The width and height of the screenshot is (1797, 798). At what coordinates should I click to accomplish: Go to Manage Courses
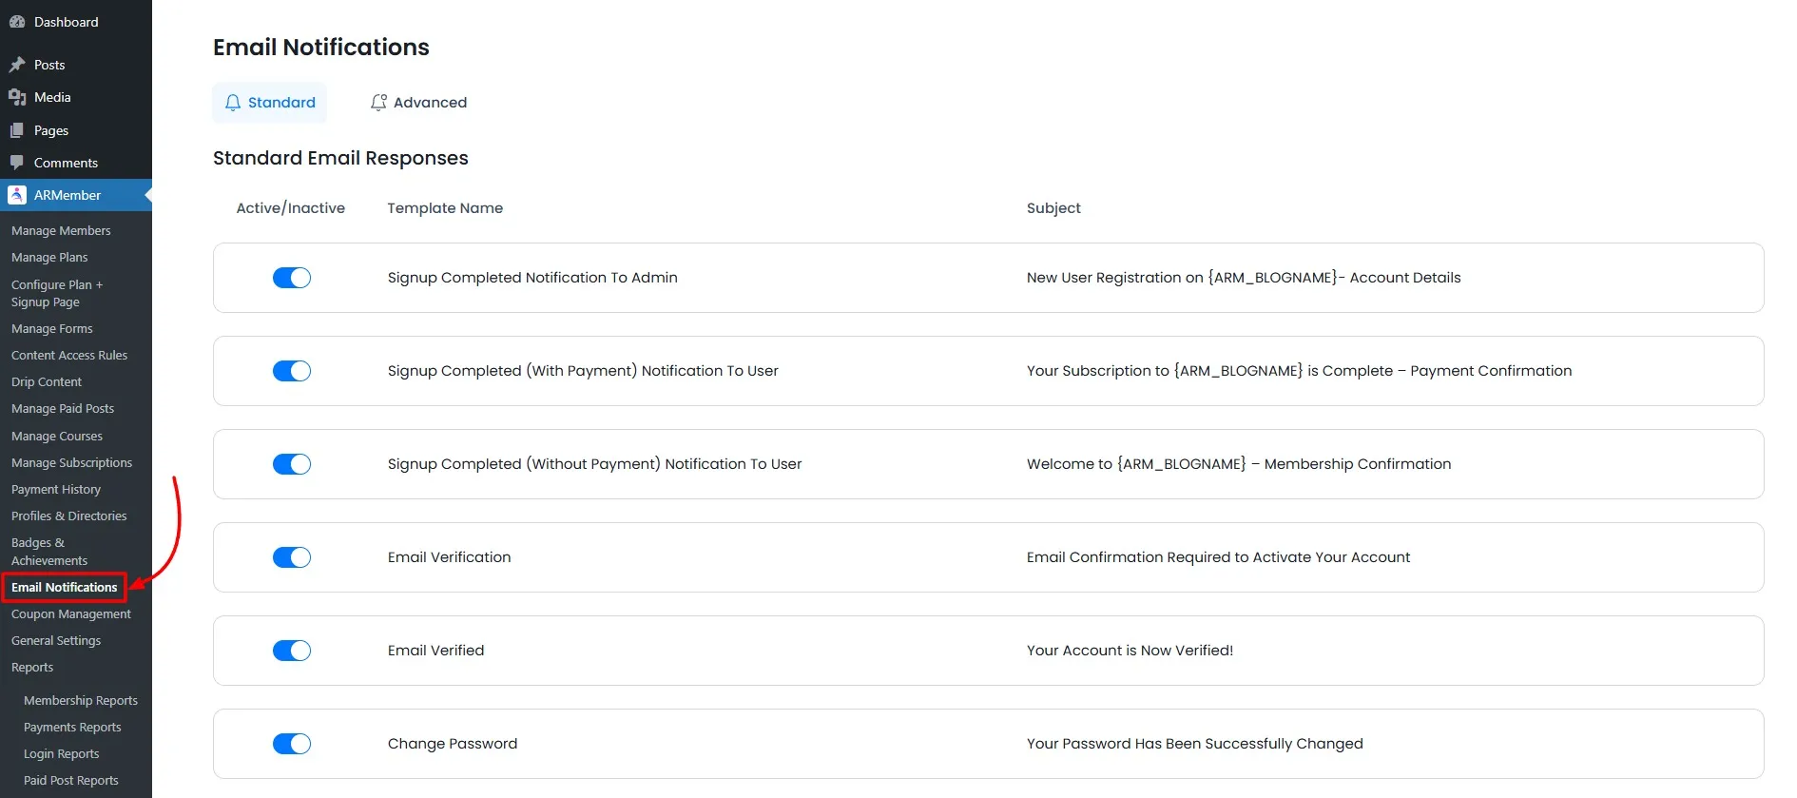(x=57, y=436)
